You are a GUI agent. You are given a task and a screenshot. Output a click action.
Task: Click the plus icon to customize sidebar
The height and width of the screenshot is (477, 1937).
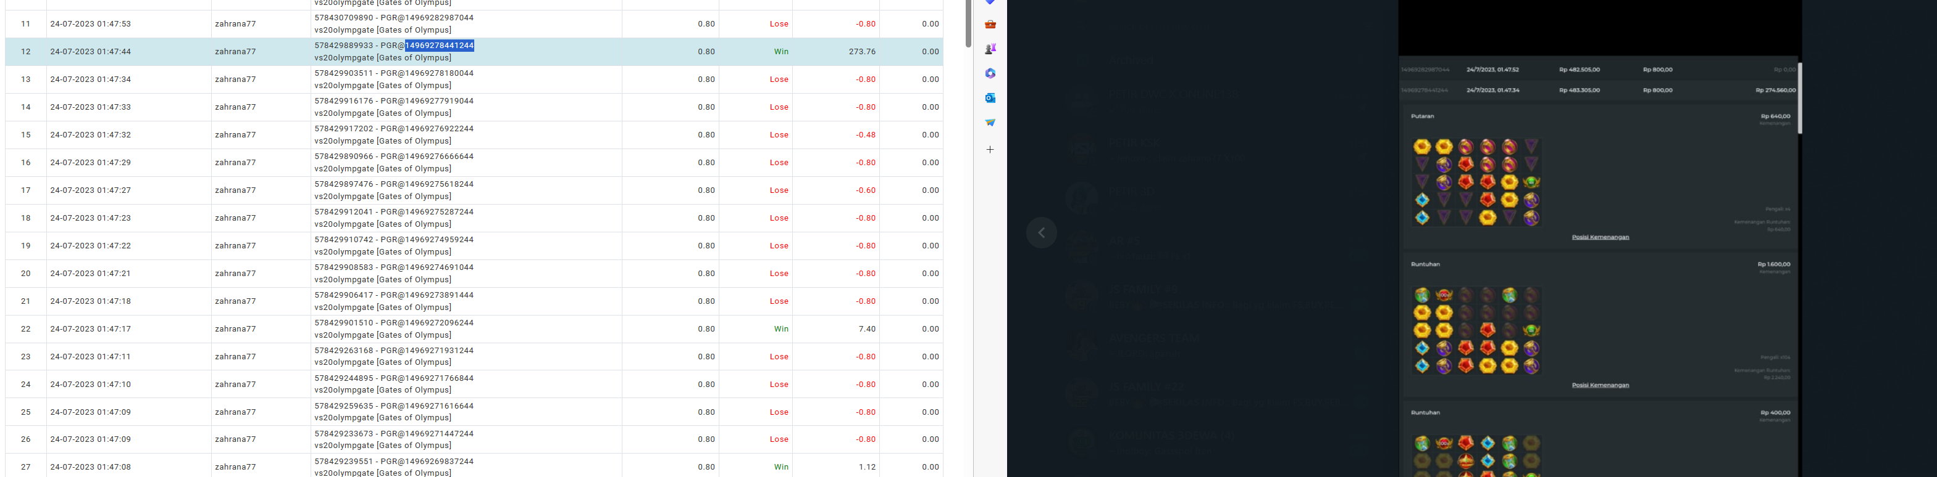tap(990, 149)
